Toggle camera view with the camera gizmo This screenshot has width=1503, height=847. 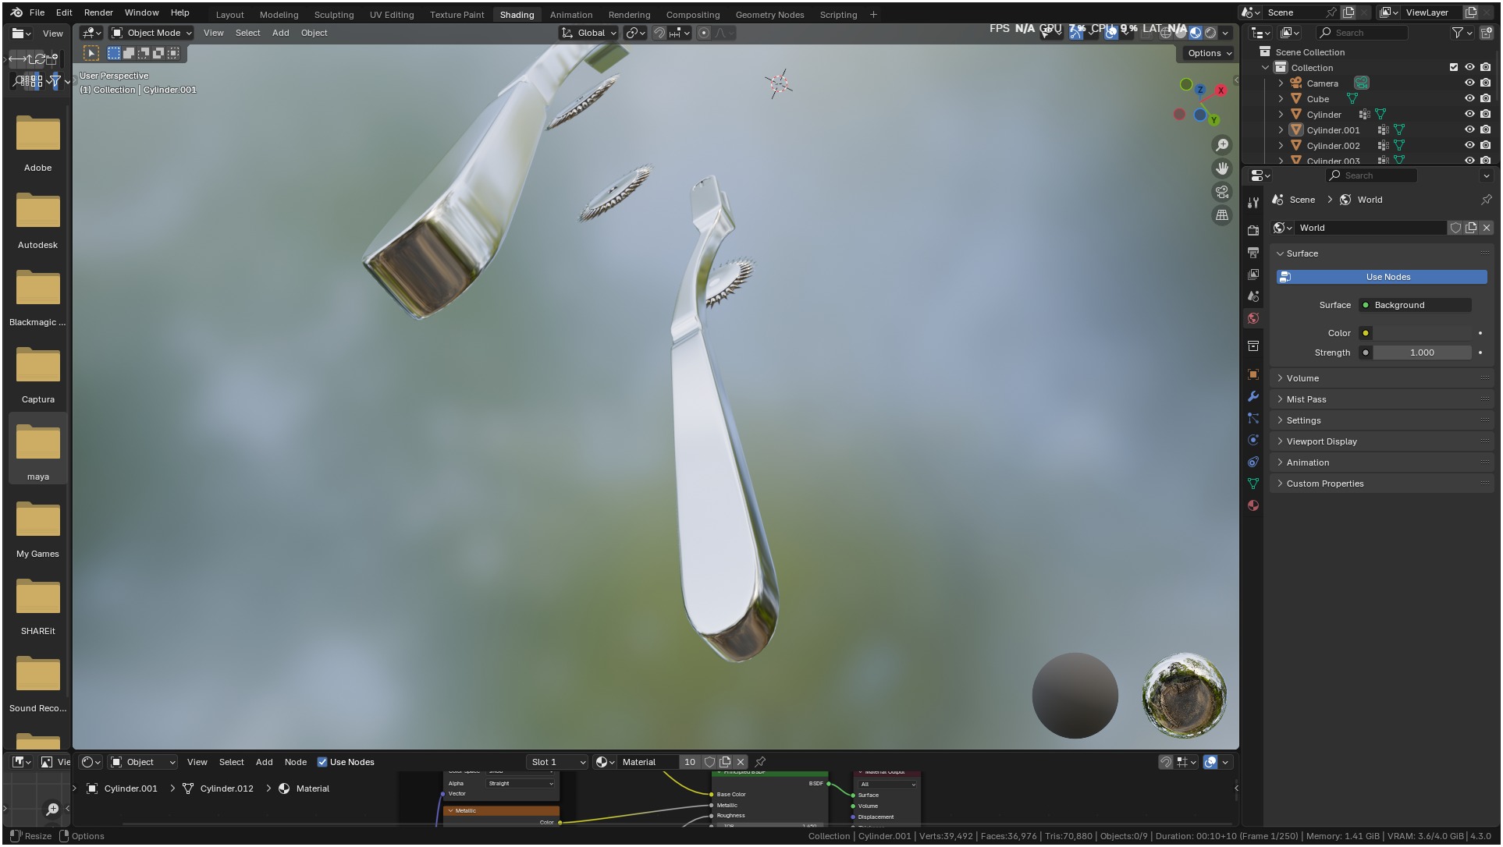[x=1222, y=192]
